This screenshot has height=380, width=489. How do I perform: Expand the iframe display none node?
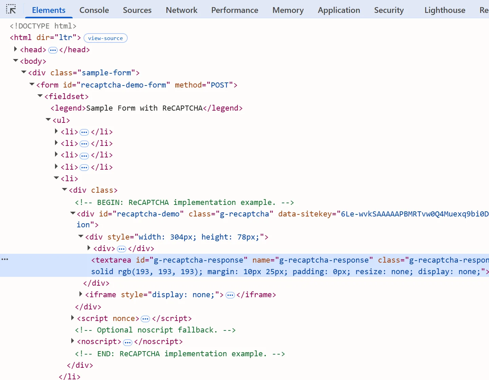[x=80, y=294]
